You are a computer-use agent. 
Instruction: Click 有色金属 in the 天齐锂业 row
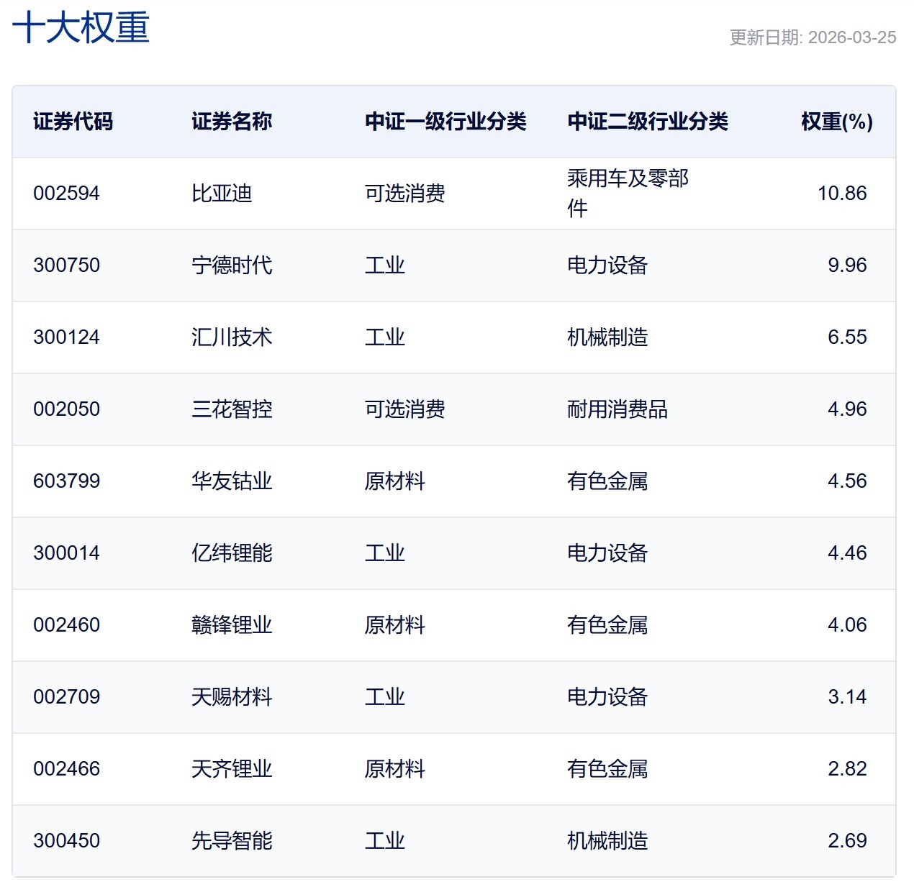tap(607, 769)
